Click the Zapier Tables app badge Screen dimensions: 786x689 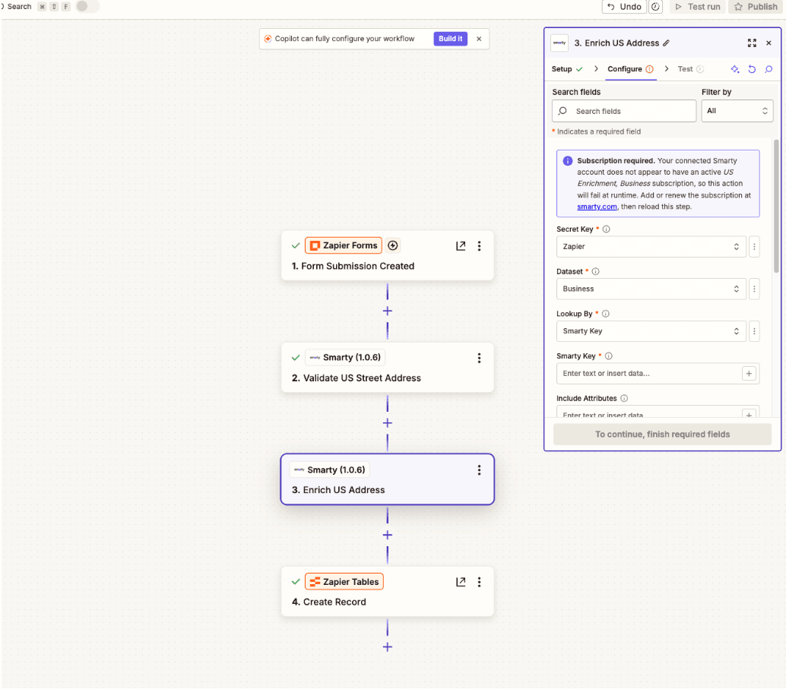point(344,582)
